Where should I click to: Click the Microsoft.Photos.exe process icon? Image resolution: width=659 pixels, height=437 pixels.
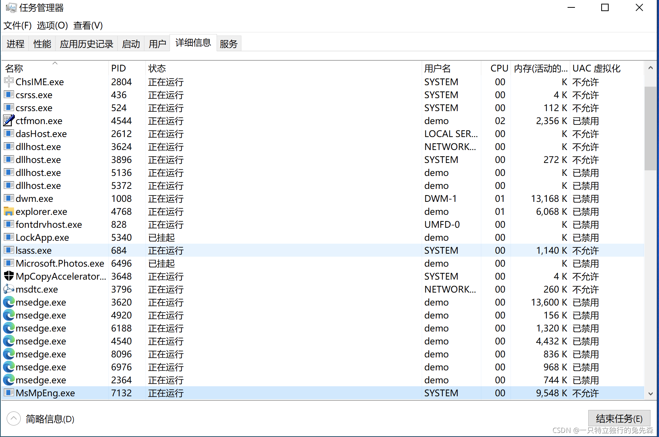coord(9,263)
